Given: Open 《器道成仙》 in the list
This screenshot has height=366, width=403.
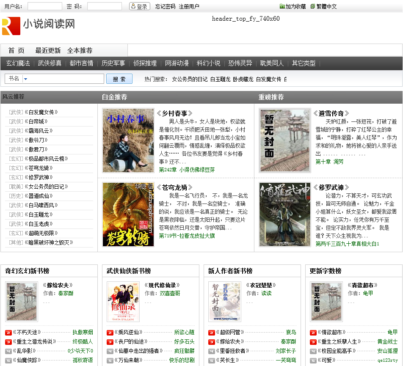Looking at the screenshot, I should [39, 196].
